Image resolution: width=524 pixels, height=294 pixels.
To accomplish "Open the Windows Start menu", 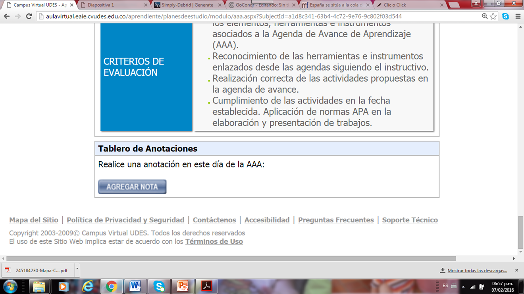I will 10,286.
